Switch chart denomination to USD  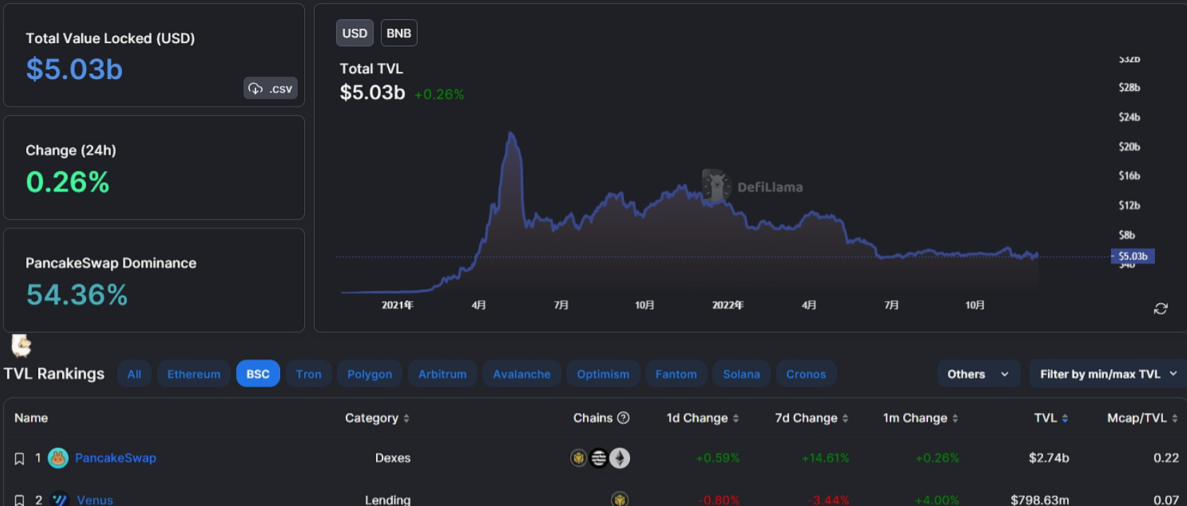click(354, 33)
